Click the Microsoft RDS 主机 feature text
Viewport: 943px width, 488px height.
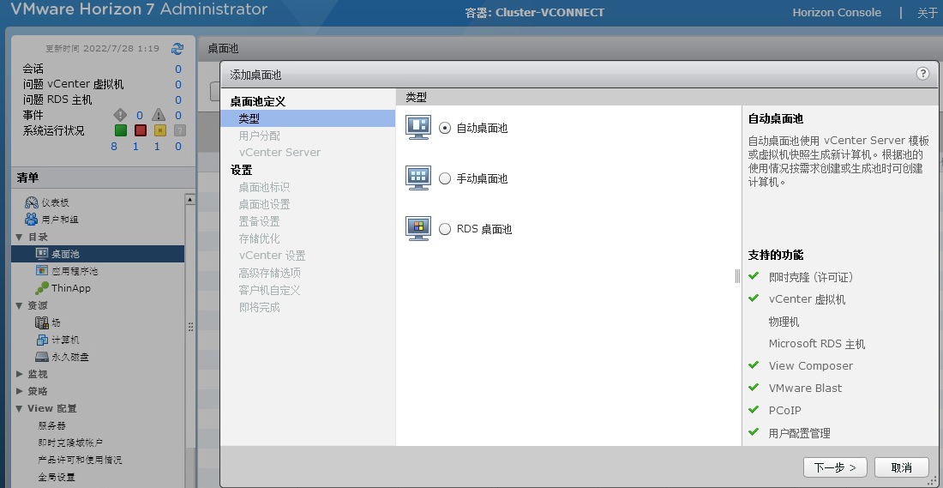pyautogui.click(x=817, y=344)
